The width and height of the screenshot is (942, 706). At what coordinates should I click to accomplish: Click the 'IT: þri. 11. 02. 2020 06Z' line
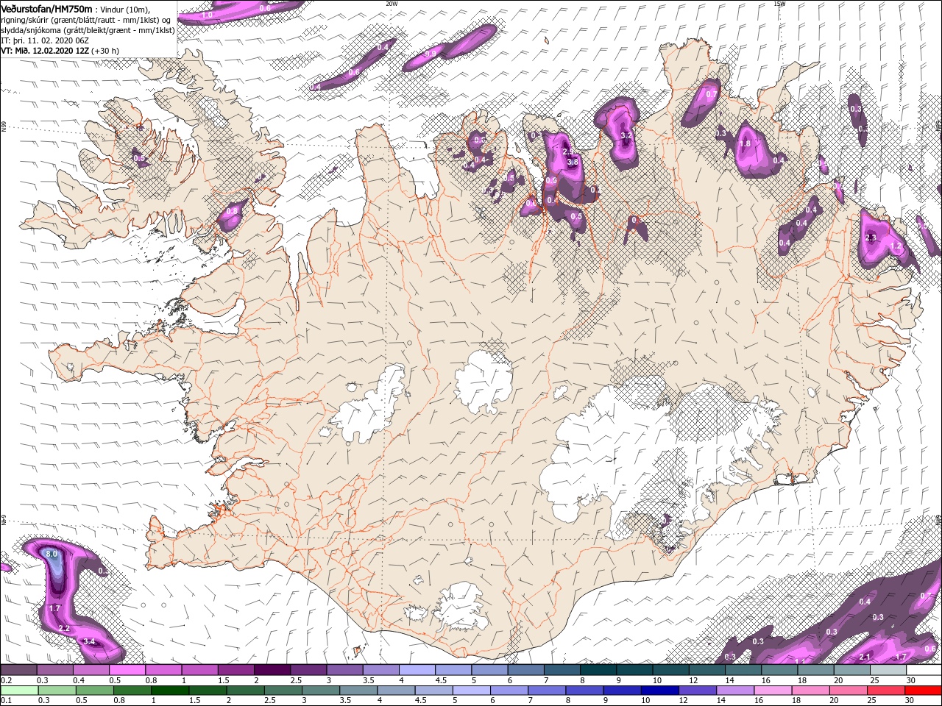click(44, 40)
